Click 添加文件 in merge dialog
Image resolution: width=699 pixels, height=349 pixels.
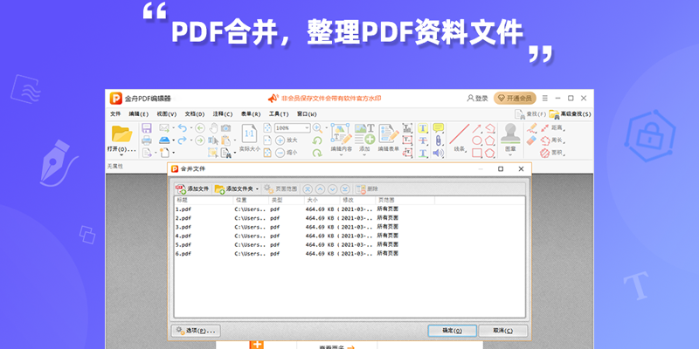pyautogui.click(x=192, y=189)
